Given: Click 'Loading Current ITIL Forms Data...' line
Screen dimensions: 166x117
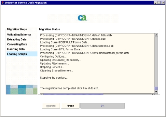Looking at the screenshot, I should click(61, 49).
